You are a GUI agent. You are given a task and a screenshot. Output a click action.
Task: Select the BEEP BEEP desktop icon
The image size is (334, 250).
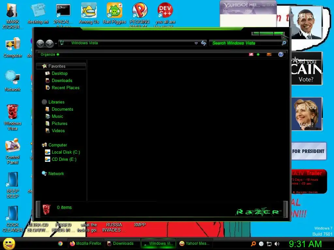[x=13, y=185]
